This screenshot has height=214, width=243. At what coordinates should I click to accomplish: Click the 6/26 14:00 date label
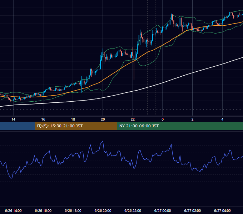[x=13, y=210]
